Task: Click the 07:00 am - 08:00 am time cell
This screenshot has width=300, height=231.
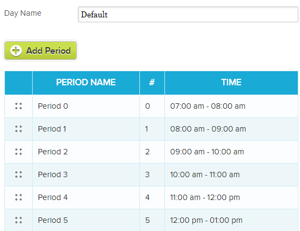Action: 231,106
